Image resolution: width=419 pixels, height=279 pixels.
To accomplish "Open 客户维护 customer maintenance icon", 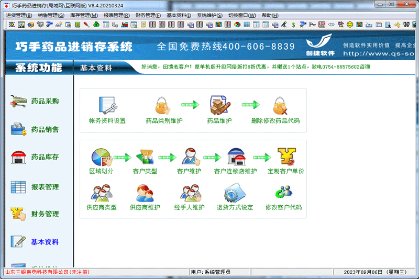I will 190,157.
